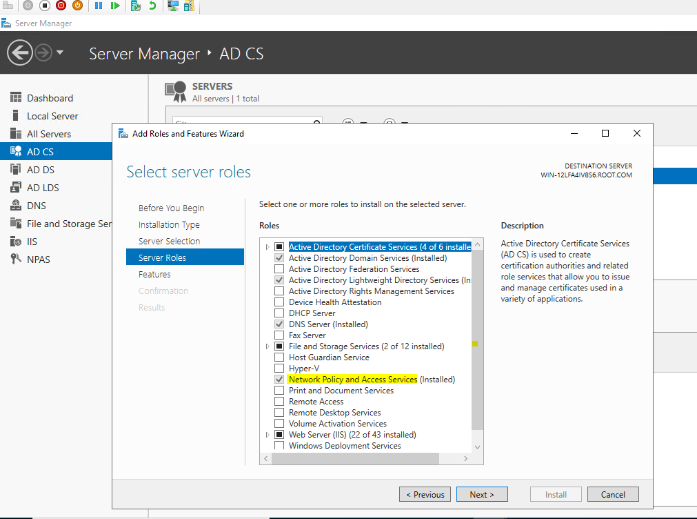Screen dimensions: 697x519
Task: Go to the Features wizard step
Action: 154,274
